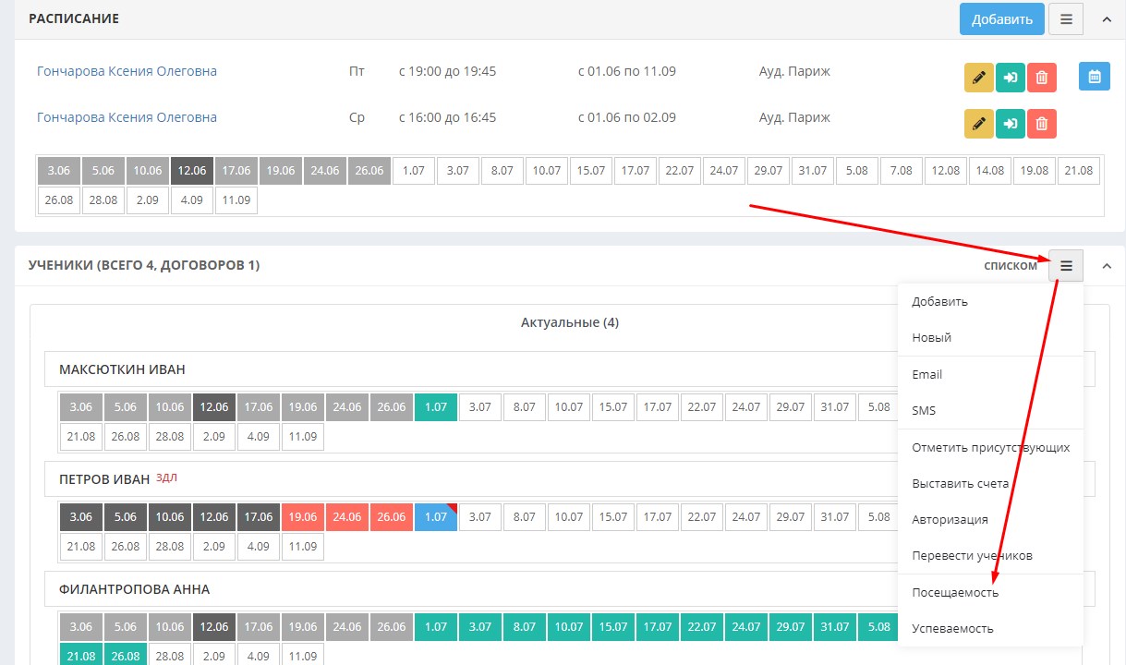This screenshot has width=1126, height=665.
Task: Select Email from the students menu
Action: pyautogui.click(x=990, y=375)
